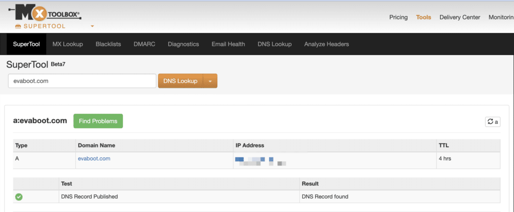Switch to the Email Health tab
The width and height of the screenshot is (514, 212).
tap(228, 44)
